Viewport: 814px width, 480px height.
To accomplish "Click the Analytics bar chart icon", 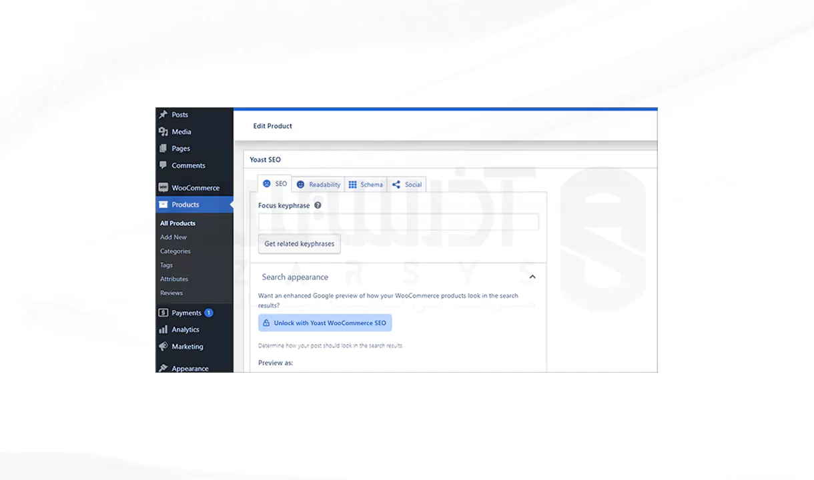I will (163, 329).
